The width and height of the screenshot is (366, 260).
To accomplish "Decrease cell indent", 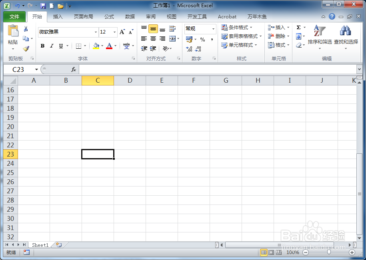I will [x=144, y=48].
